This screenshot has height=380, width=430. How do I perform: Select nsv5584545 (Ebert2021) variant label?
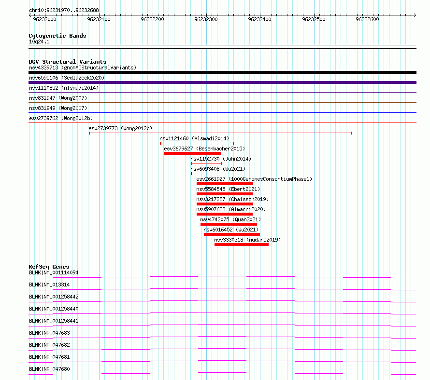(x=228, y=189)
